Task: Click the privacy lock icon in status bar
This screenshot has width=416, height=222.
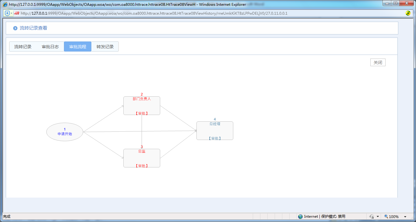Action: [372, 217]
